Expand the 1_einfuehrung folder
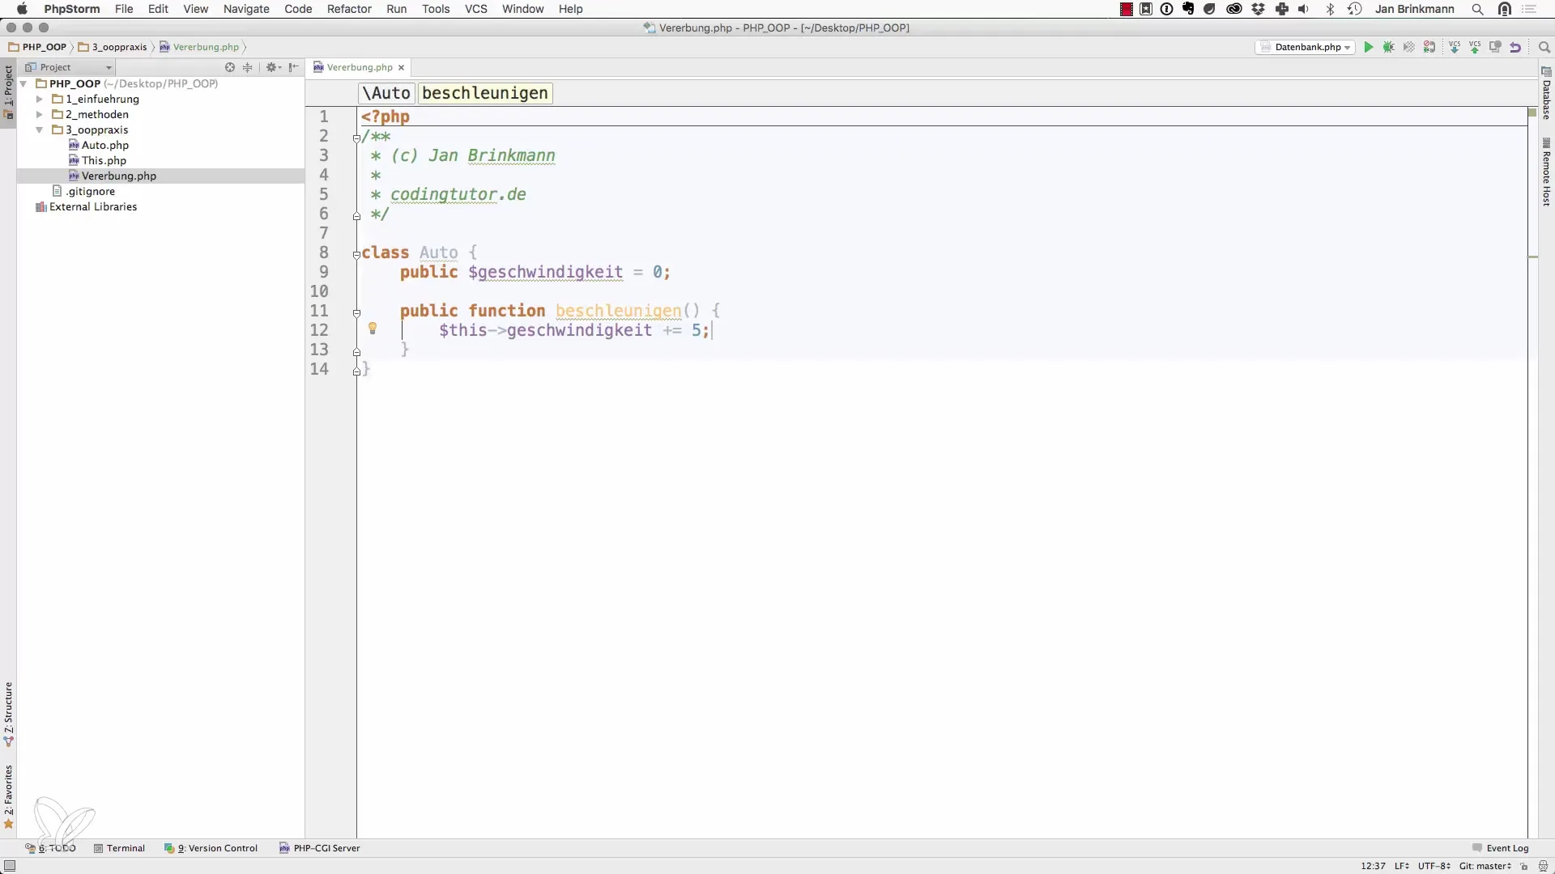The image size is (1555, 874). coord(39,99)
